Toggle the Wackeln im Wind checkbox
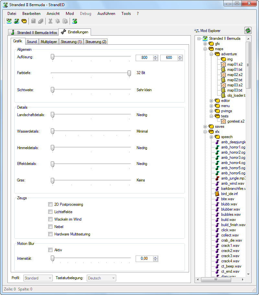 [x=50, y=219]
